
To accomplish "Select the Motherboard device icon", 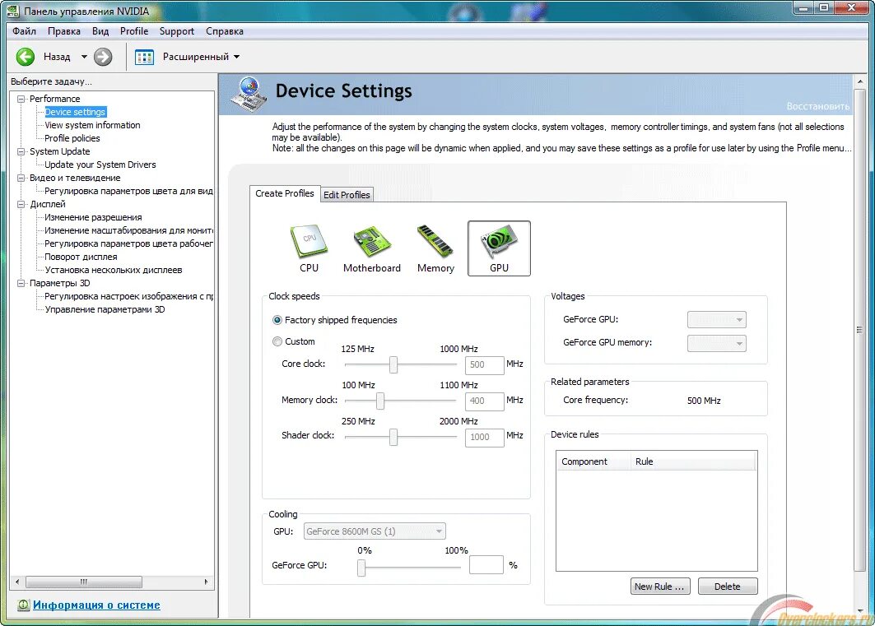I will [x=372, y=248].
